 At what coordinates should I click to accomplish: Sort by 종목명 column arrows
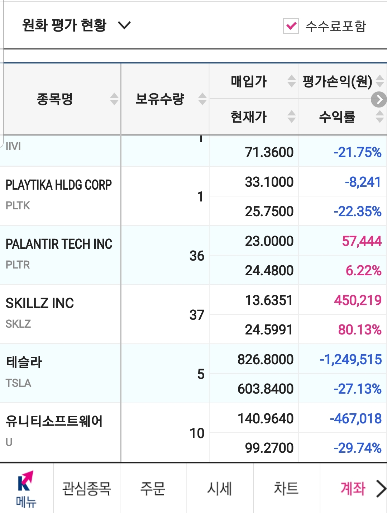(x=114, y=99)
